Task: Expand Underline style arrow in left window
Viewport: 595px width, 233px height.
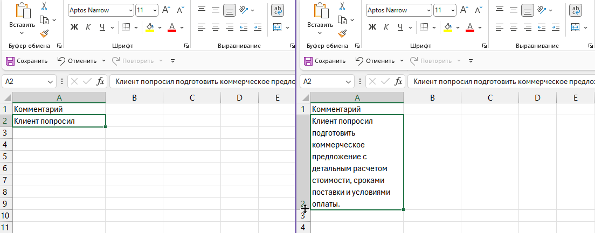Action: 112,27
